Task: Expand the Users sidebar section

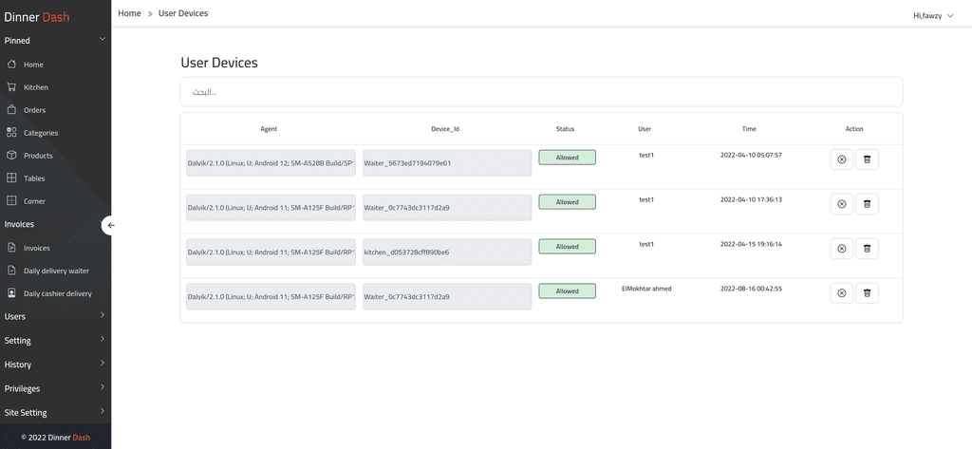Action: coord(55,316)
